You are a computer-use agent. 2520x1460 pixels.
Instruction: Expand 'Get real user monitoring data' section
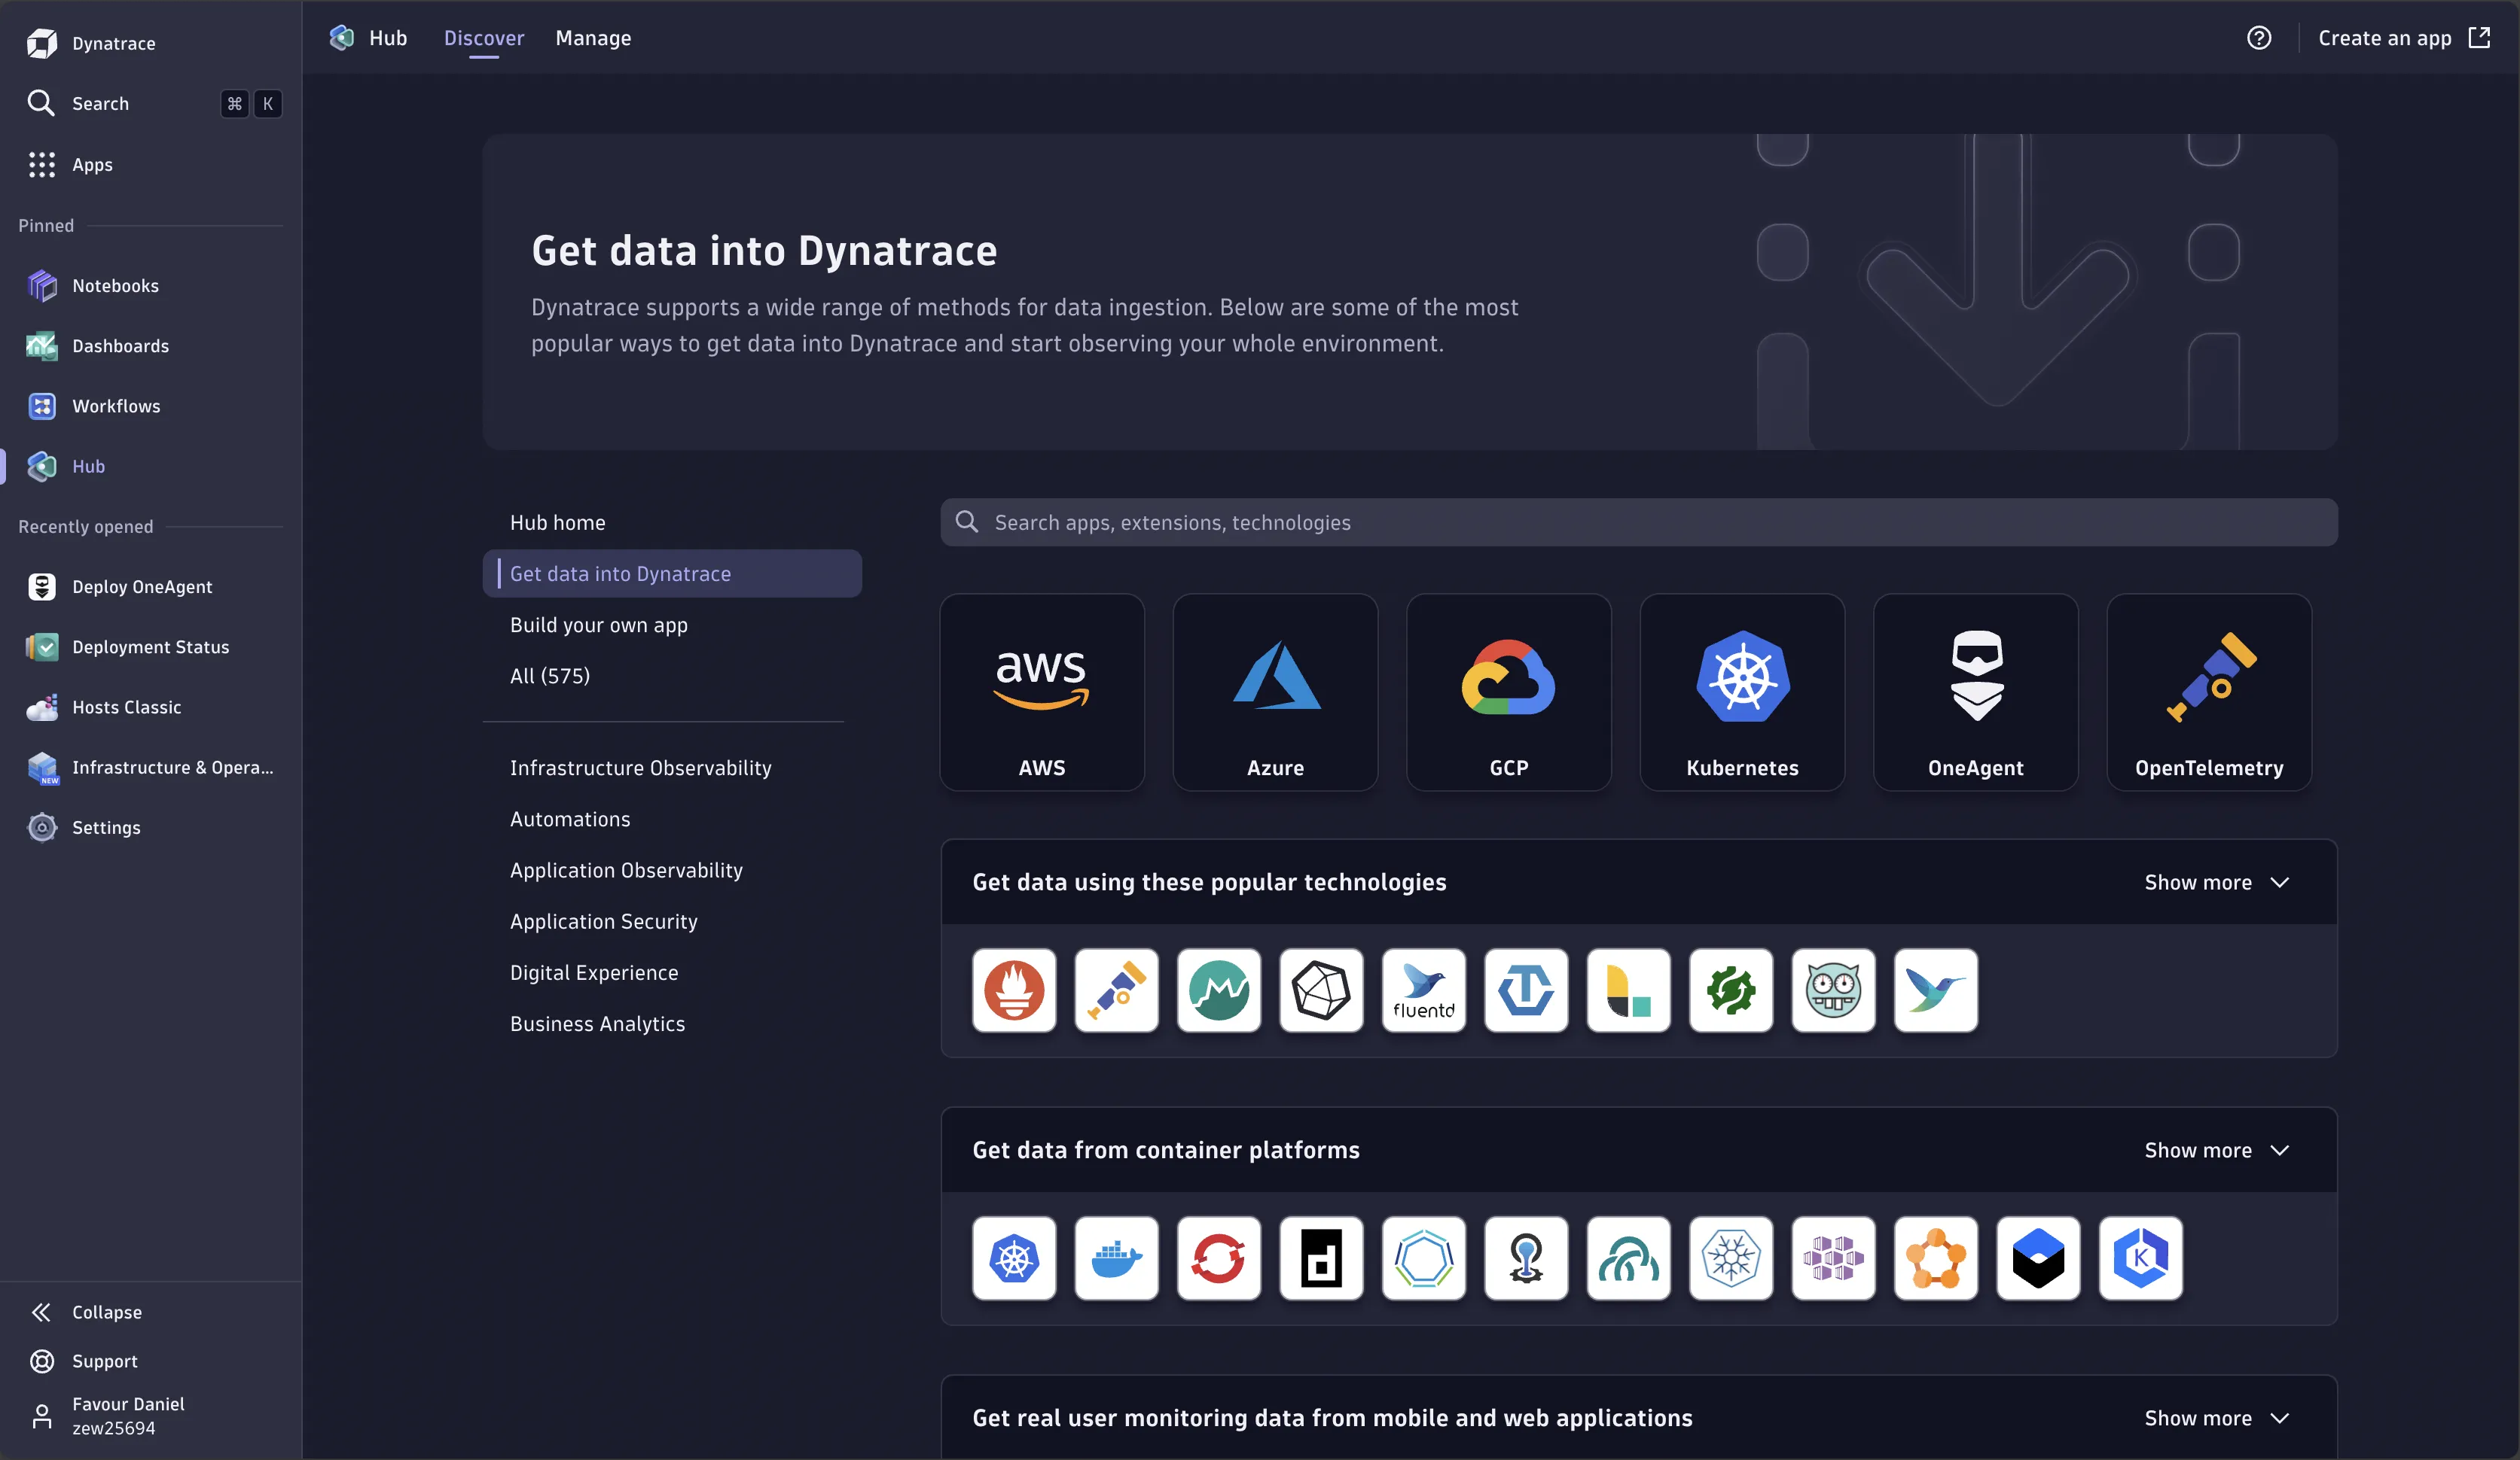[x=2217, y=1416]
